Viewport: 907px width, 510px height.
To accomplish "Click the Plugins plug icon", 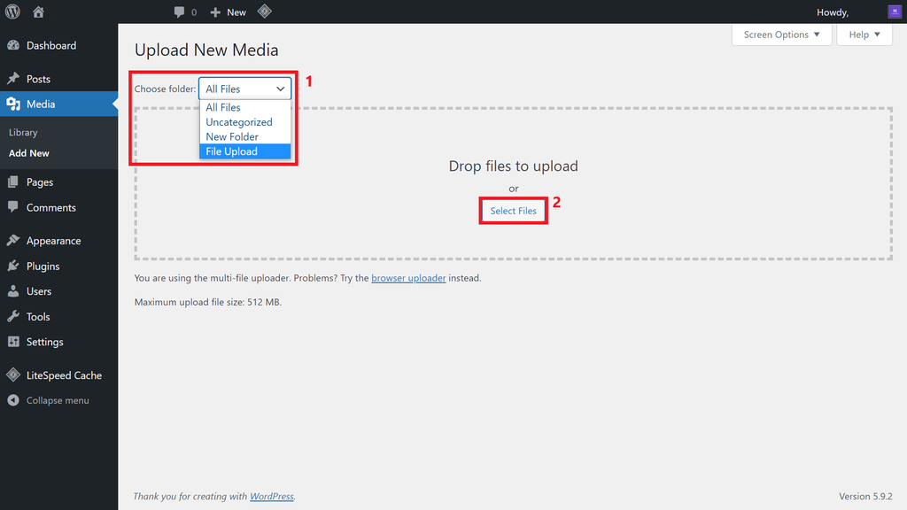I will click(13, 266).
